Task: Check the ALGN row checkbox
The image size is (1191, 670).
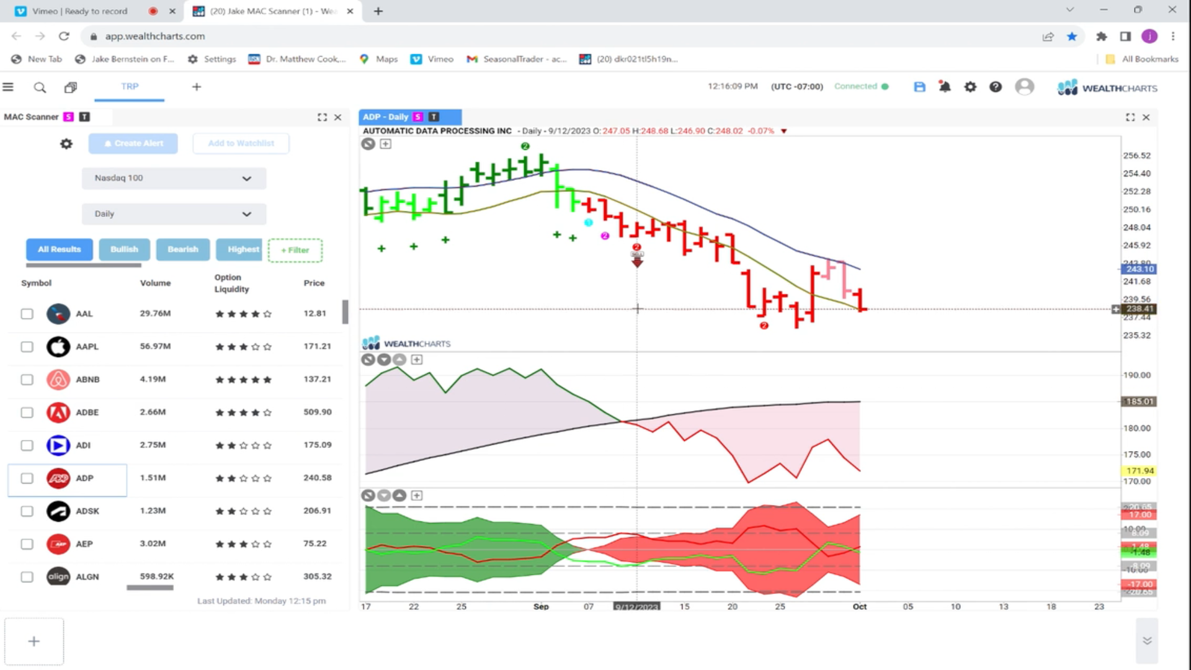Action: pos(27,577)
